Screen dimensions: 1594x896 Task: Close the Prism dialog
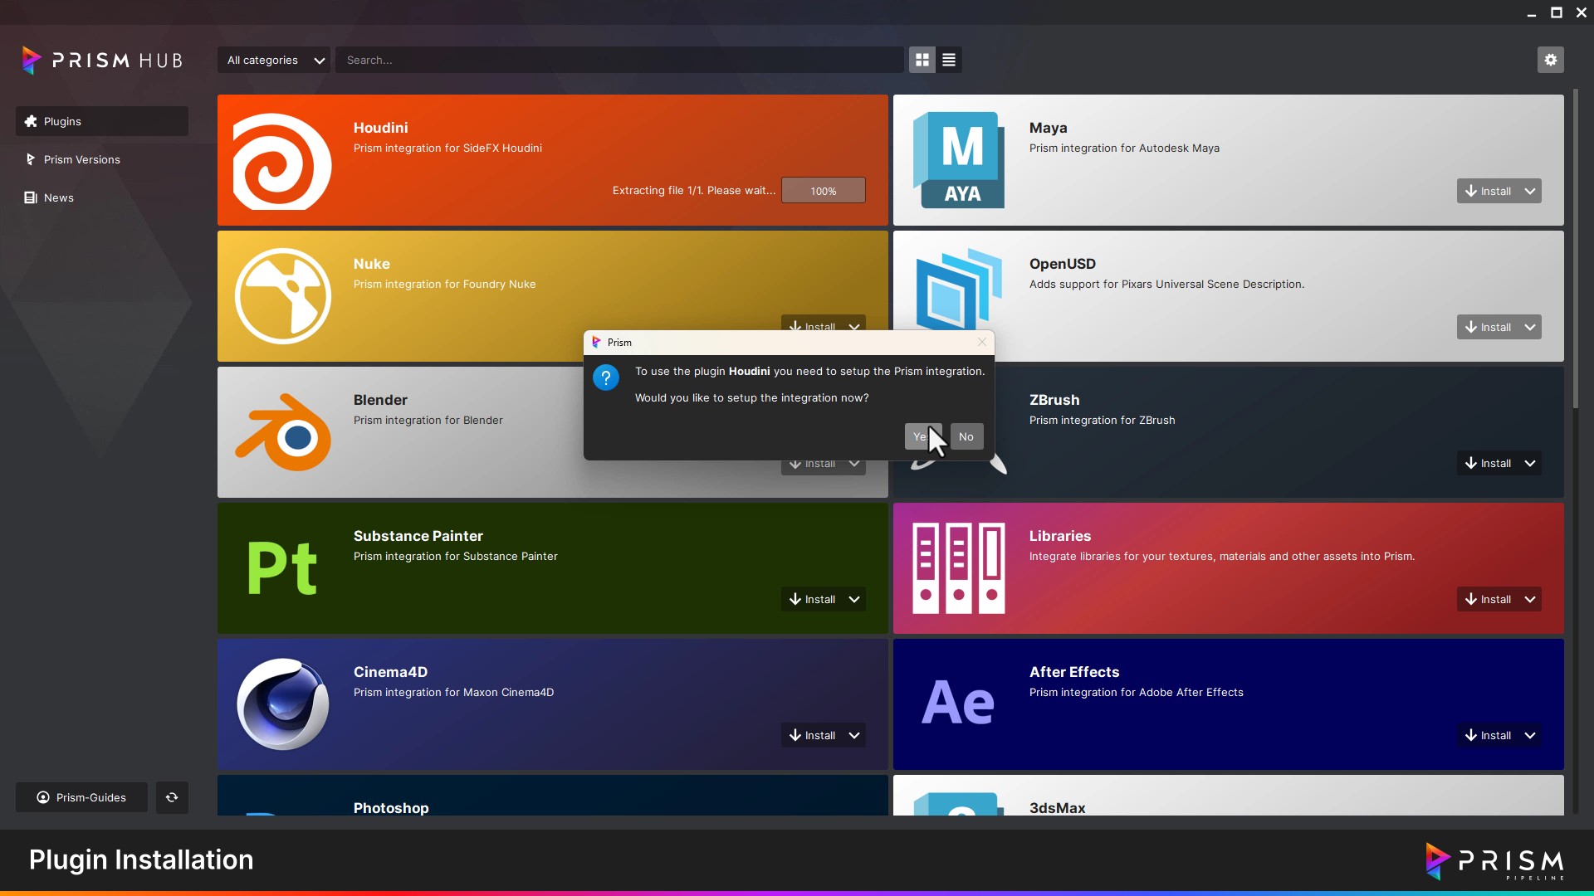[982, 342]
